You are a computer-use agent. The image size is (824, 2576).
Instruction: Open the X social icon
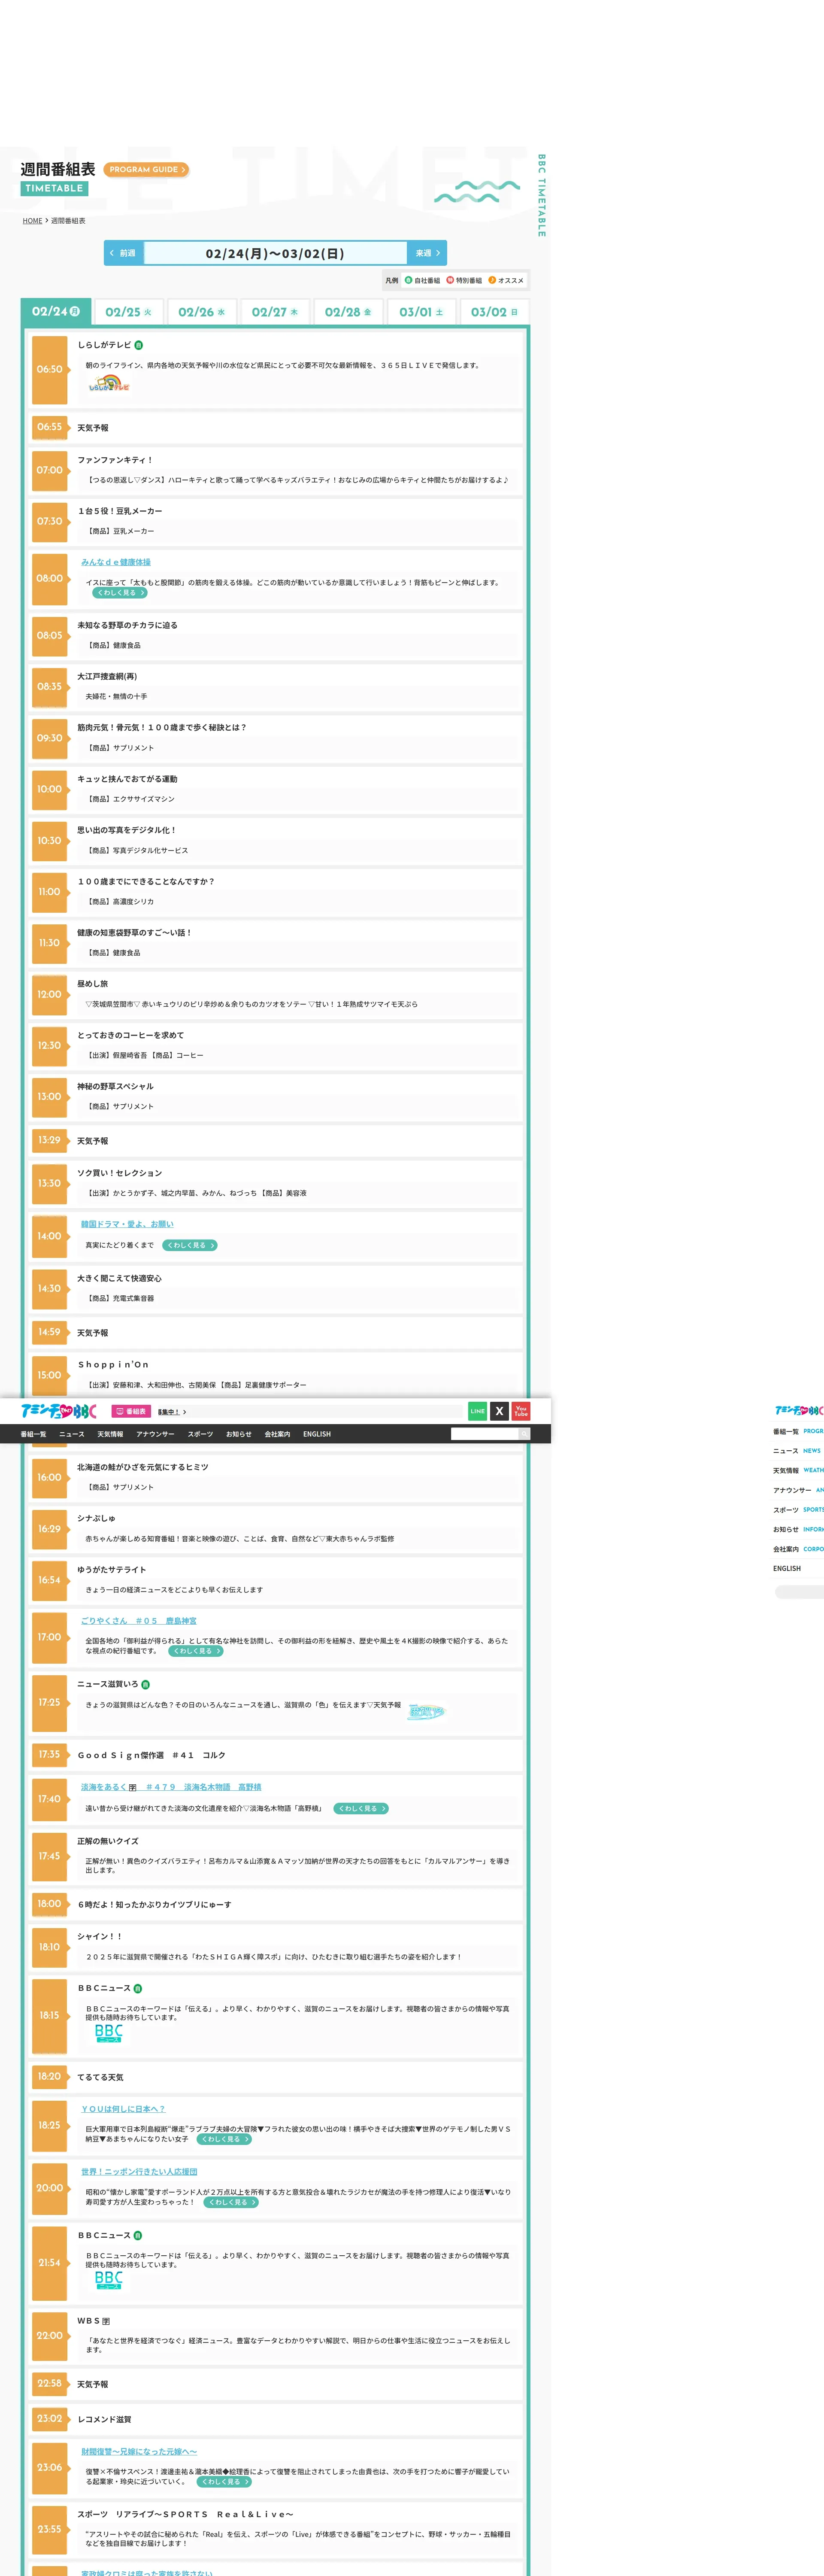[x=499, y=1411]
